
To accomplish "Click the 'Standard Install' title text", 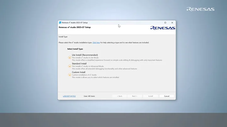I will (79, 63).
